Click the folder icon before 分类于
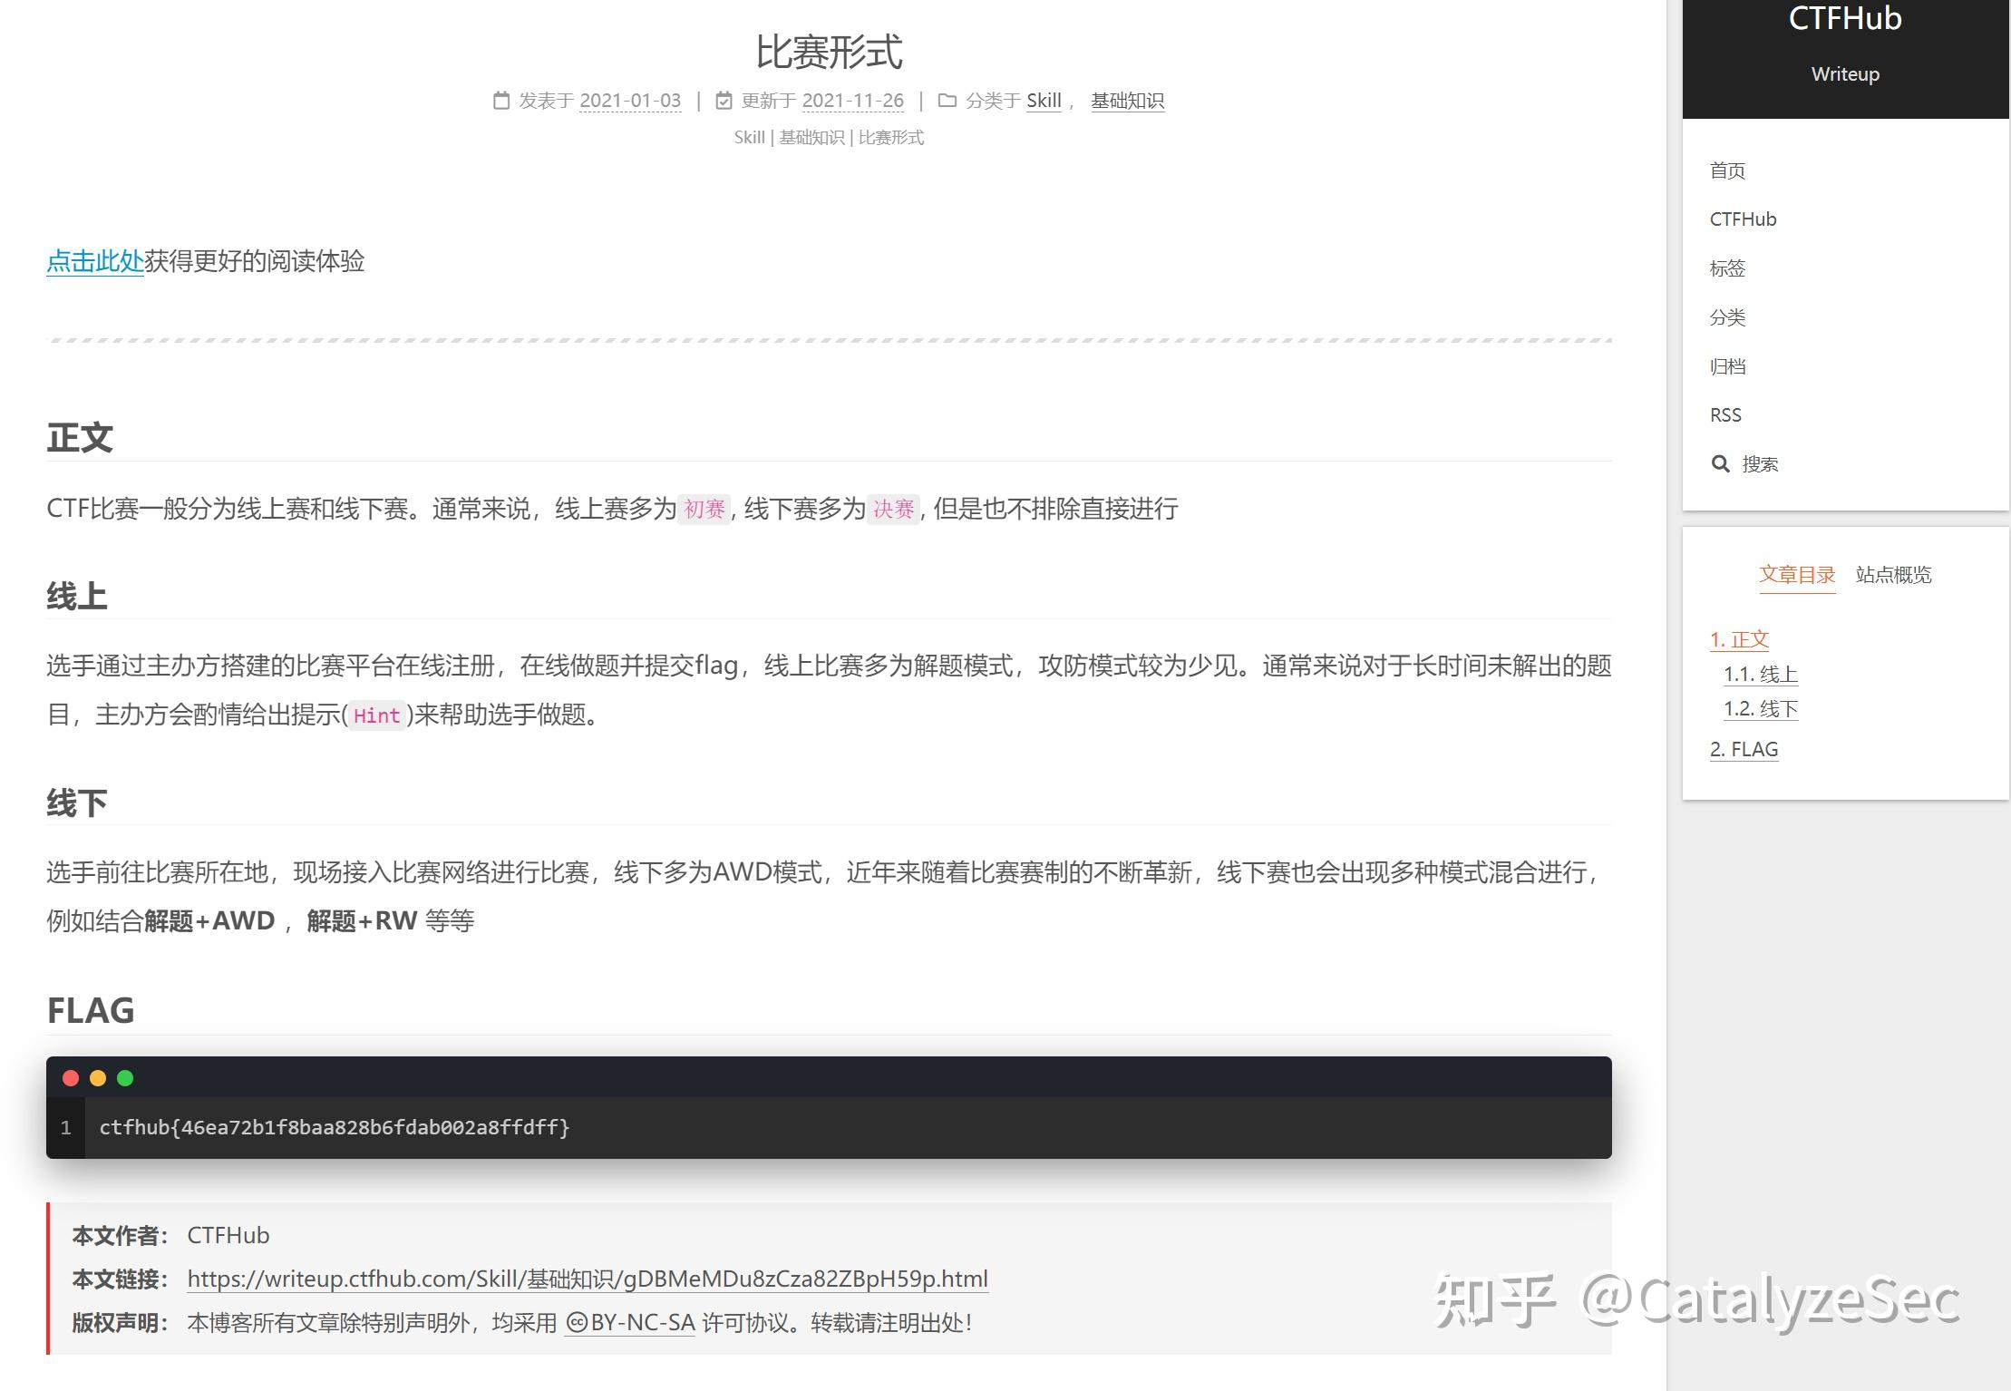2011x1391 pixels. [947, 101]
